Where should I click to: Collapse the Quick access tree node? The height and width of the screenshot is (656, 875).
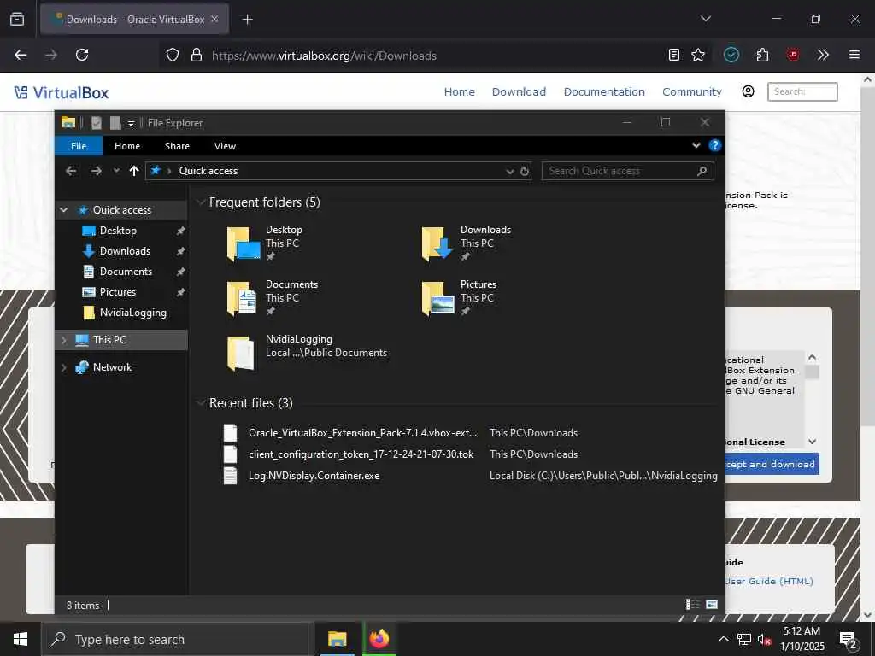click(x=63, y=210)
